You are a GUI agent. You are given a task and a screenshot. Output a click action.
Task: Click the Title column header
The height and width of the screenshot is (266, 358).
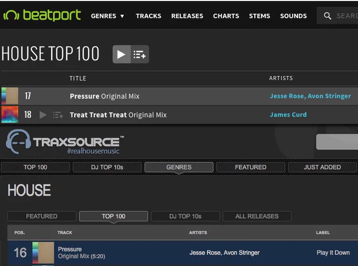click(78, 78)
